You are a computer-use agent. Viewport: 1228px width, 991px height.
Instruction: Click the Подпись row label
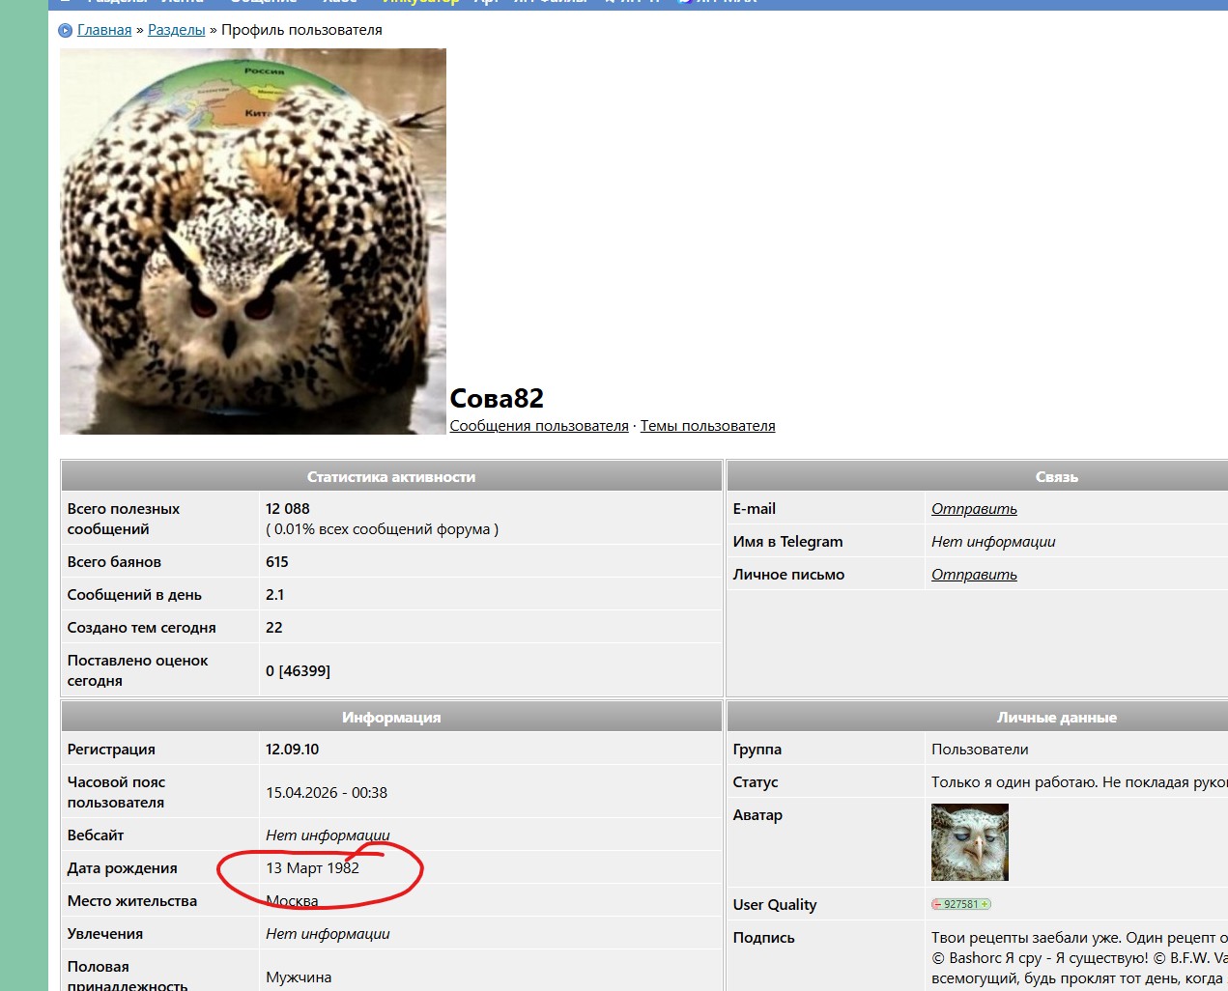[x=764, y=938]
